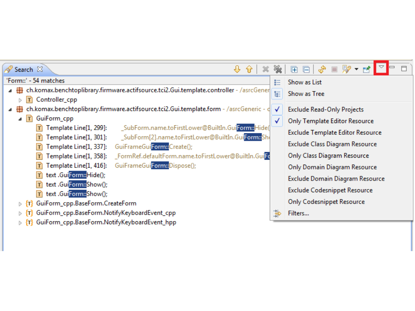Pin the Search view

367,69
